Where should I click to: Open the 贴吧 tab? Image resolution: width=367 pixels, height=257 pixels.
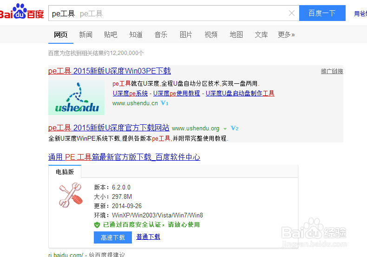click(x=111, y=35)
